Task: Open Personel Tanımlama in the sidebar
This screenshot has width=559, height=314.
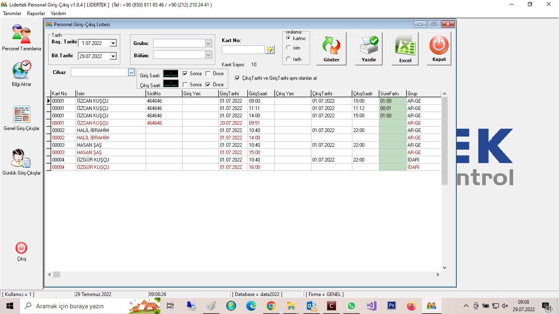Action: (21, 34)
